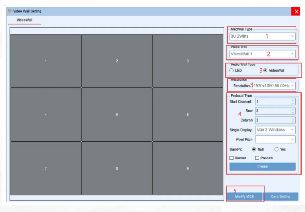Close the Video Wall Setting window
305x212 pixels.
click(296, 11)
